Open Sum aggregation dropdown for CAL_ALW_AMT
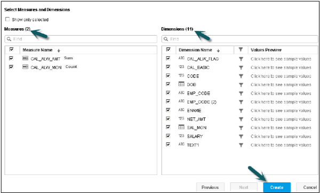The height and width of the screenshot is (193, 320). (x=68, y=58)
